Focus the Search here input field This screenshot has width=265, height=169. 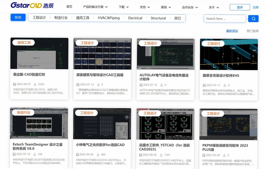pyautogui.click(x=225, y=18)
